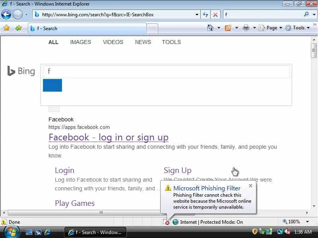Click the Done status warning icon
318x238 pixels.
point(4,222)
